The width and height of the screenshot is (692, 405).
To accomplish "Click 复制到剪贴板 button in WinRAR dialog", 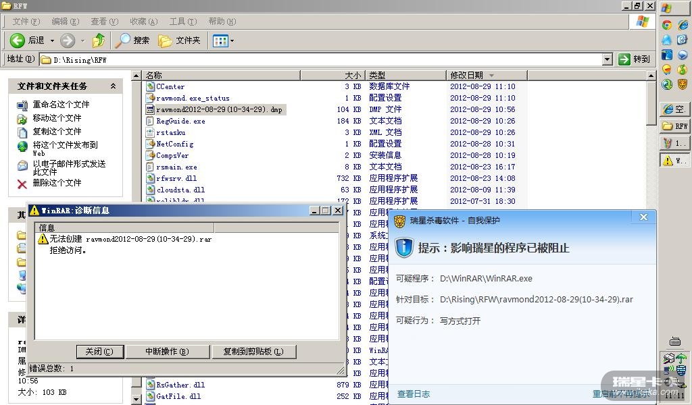I will click(x=254, y=352).
